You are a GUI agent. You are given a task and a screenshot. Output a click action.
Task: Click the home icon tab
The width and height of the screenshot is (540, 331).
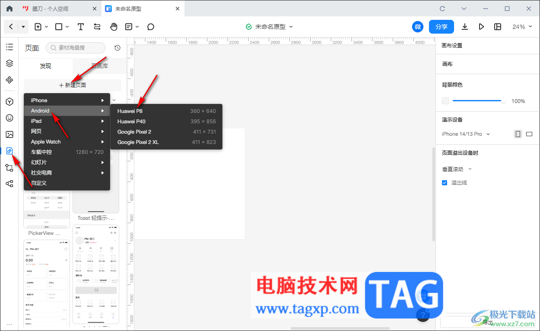click(10, 9)
